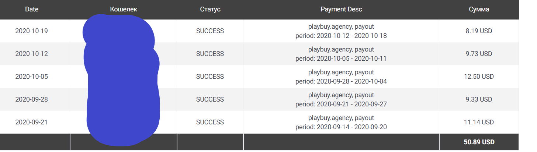Click the 12.50 USD amount
Viewport: 537px width, 152px height.
click(x=479, y=77)
